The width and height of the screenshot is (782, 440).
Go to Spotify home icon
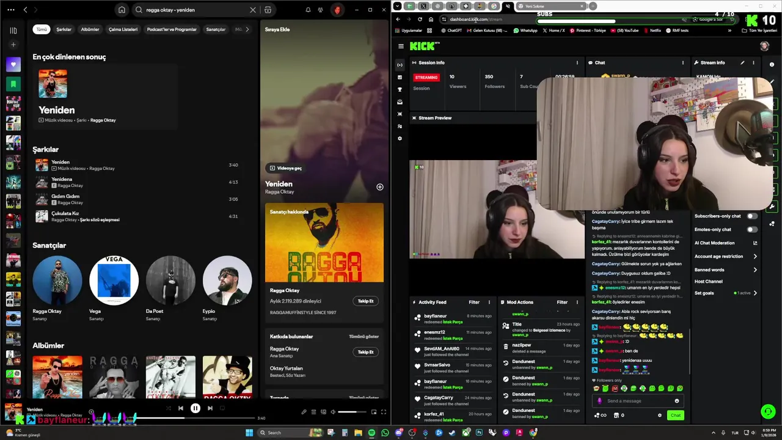(122, 10)
